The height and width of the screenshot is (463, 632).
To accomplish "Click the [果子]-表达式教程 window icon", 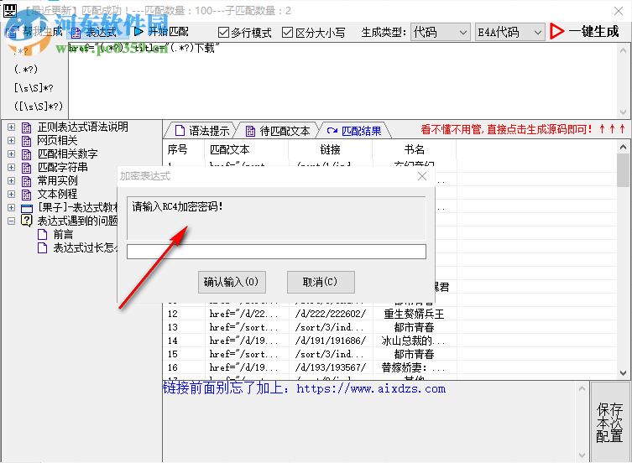I will [27, 208].
